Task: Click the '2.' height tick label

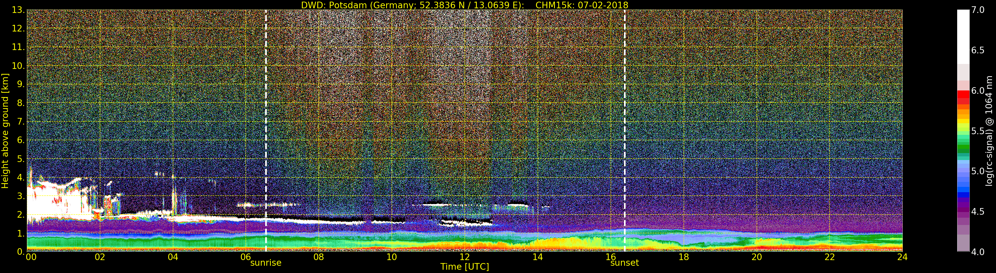Action: click(21, 215)
